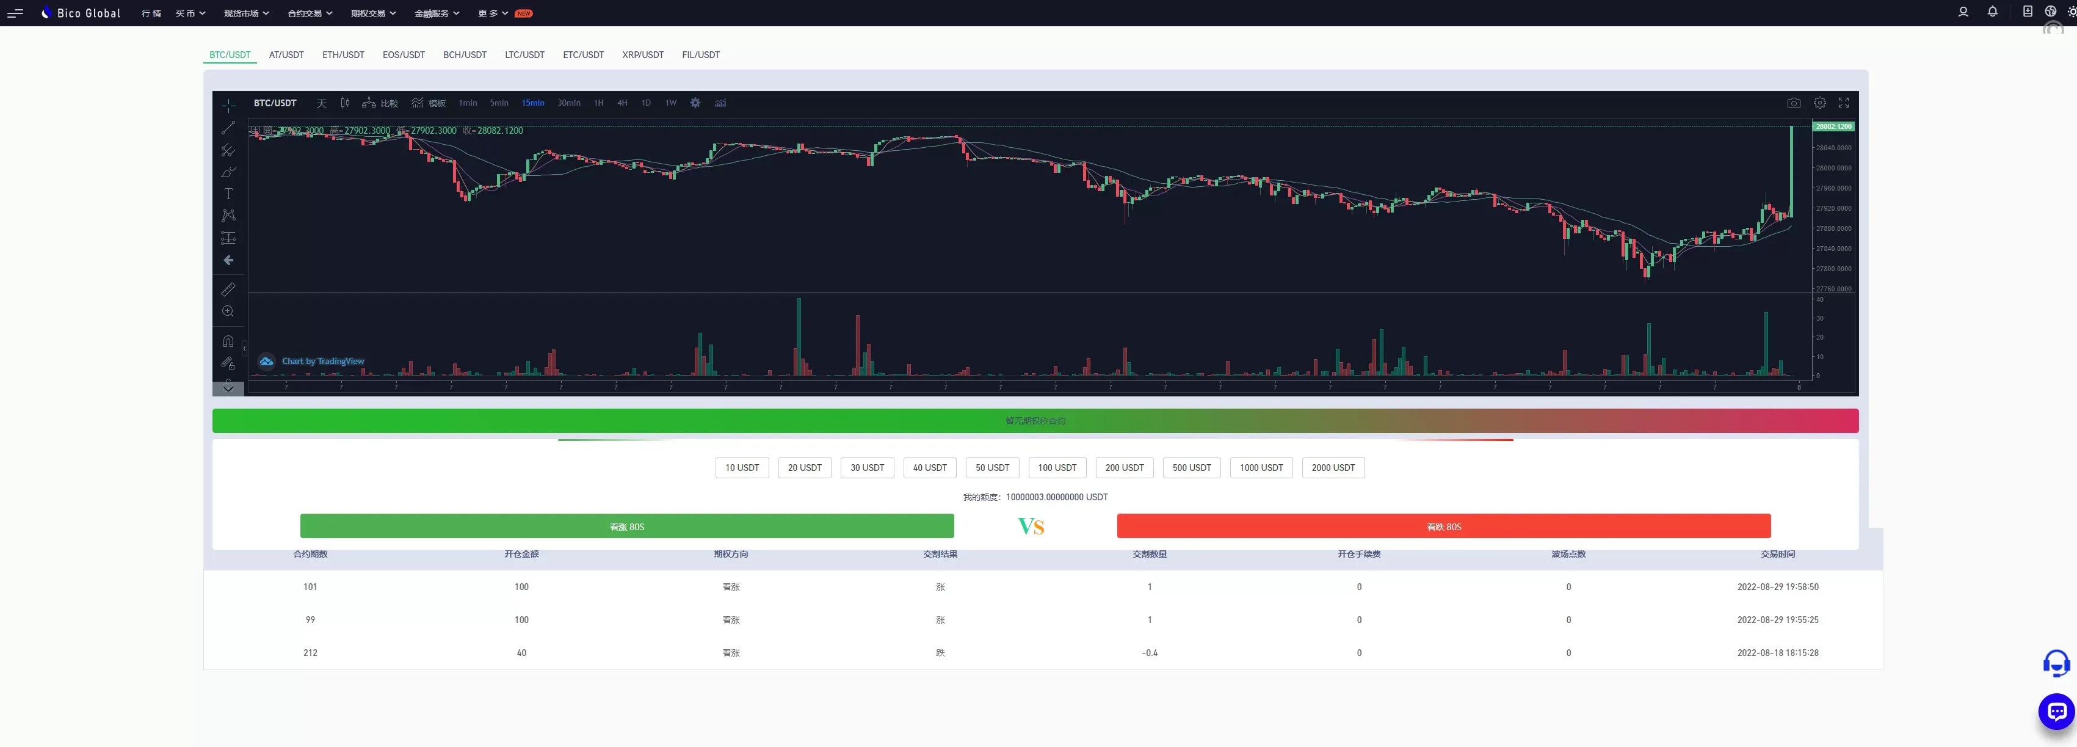The width and height of the screenshot is (2077, 747).
Task: Switch to the ETH/USDT tab
Action: coord(343,55)
